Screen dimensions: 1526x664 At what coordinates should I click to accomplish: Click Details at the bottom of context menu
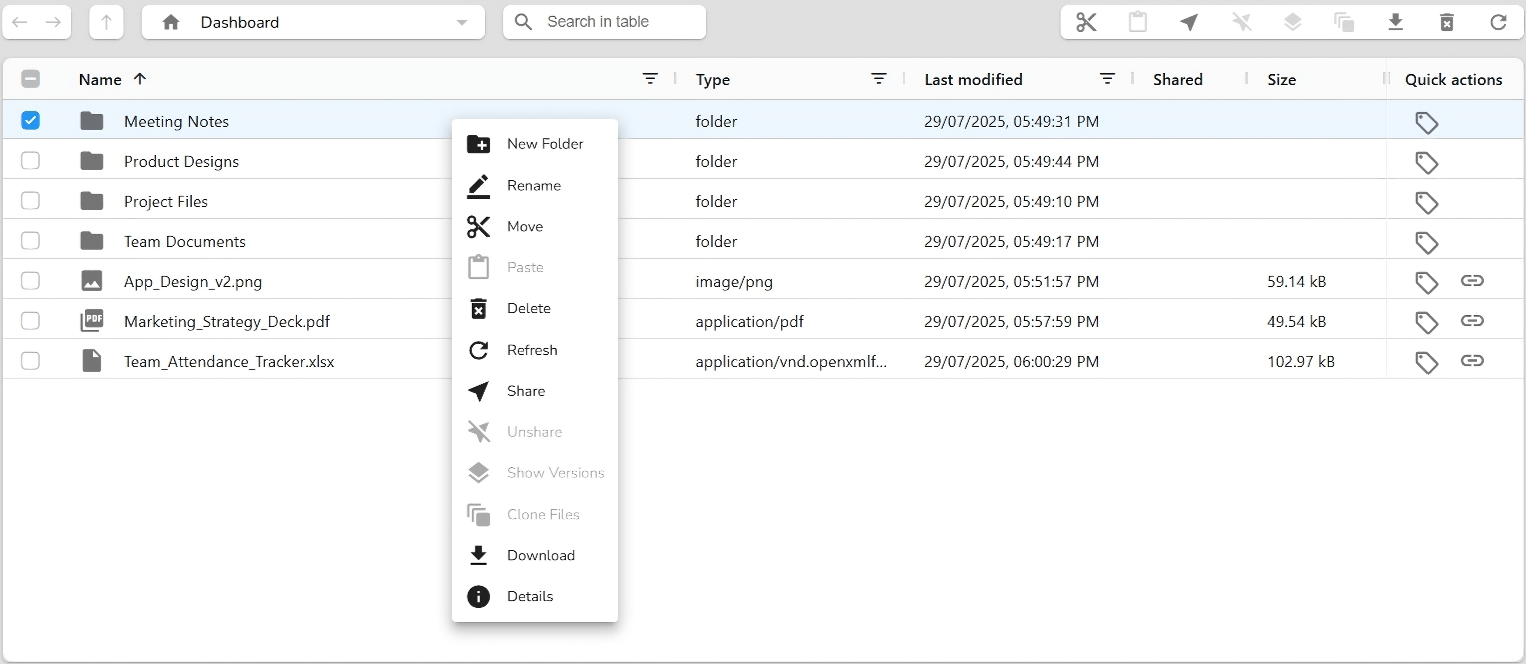[x=530, y=596]
